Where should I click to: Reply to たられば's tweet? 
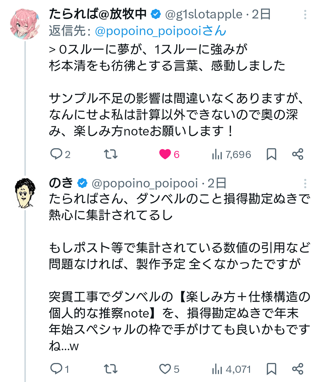[57, 154]
